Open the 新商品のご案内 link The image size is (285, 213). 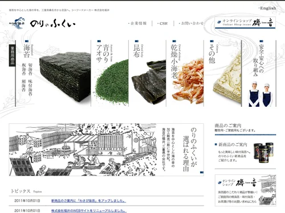coord(233,145)
